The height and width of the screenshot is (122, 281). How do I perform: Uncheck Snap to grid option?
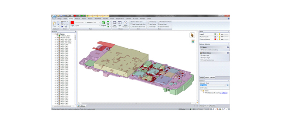pyautogui.click(x=201, y=56)
